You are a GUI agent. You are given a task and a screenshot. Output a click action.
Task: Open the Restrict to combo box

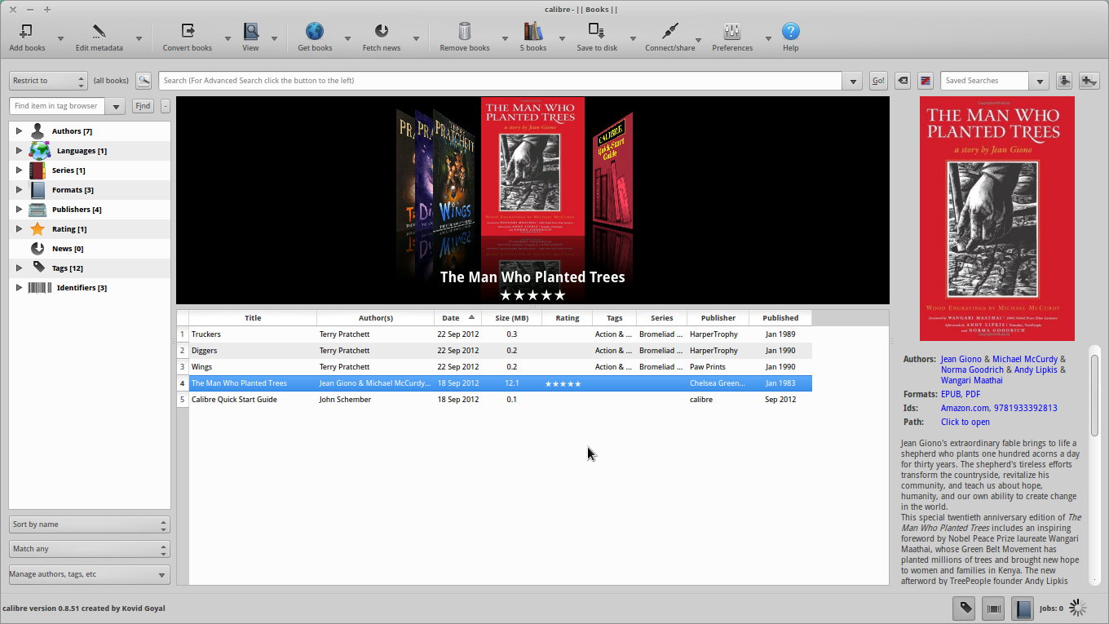pos(48,81)
